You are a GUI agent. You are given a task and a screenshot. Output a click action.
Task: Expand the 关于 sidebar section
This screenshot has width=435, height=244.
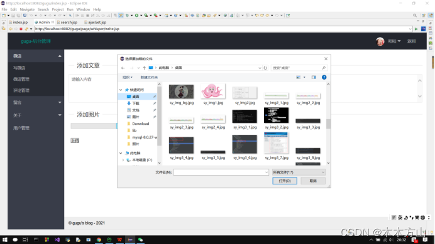click(x=60, y=115)
